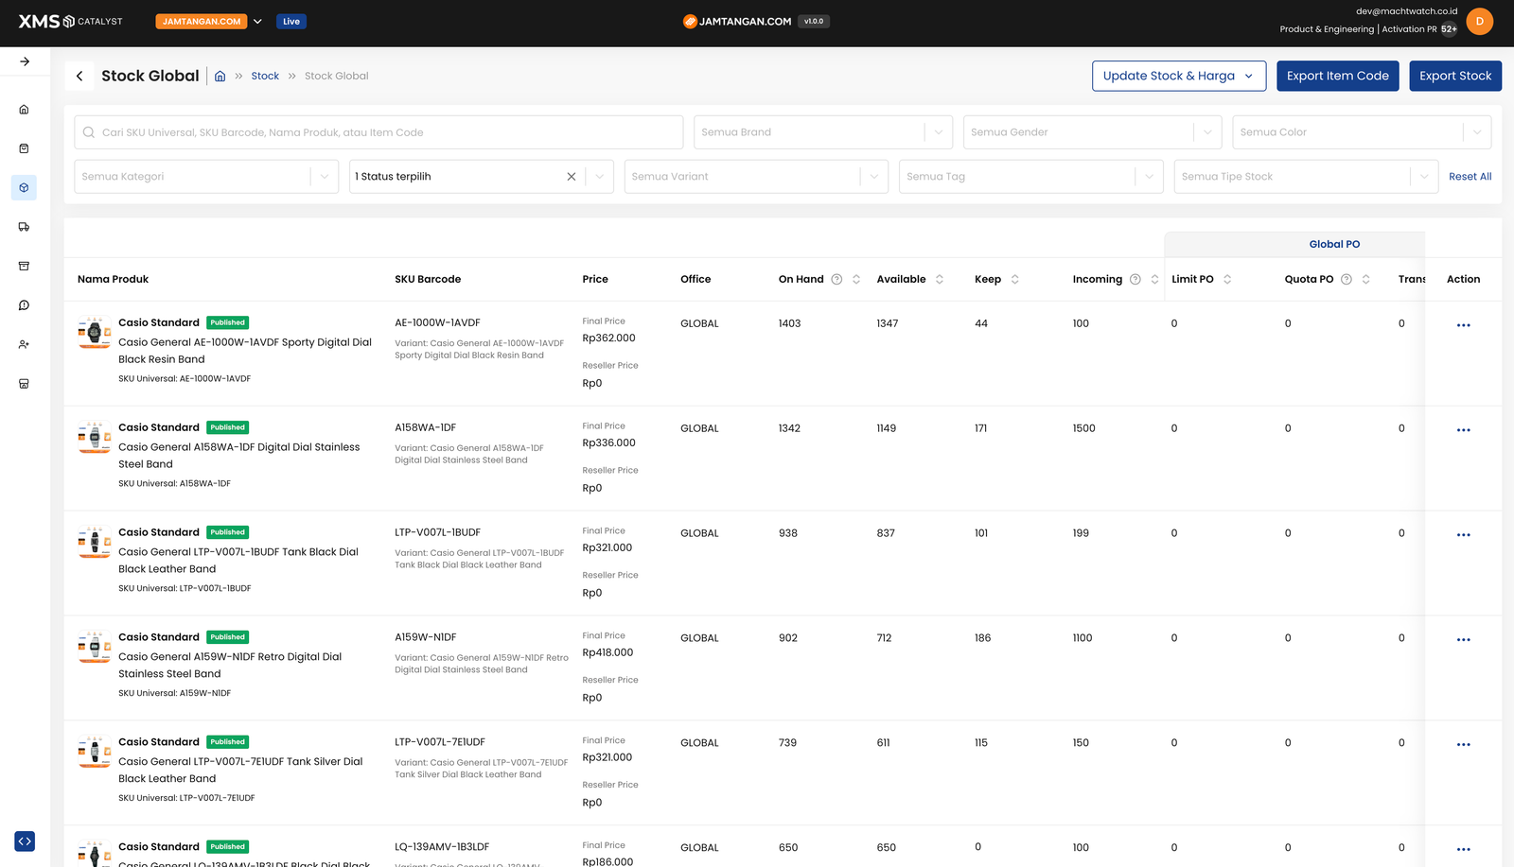Sort by Available column
The height and width of the screenshot is (867, 1514).
[x=940, y=279]
